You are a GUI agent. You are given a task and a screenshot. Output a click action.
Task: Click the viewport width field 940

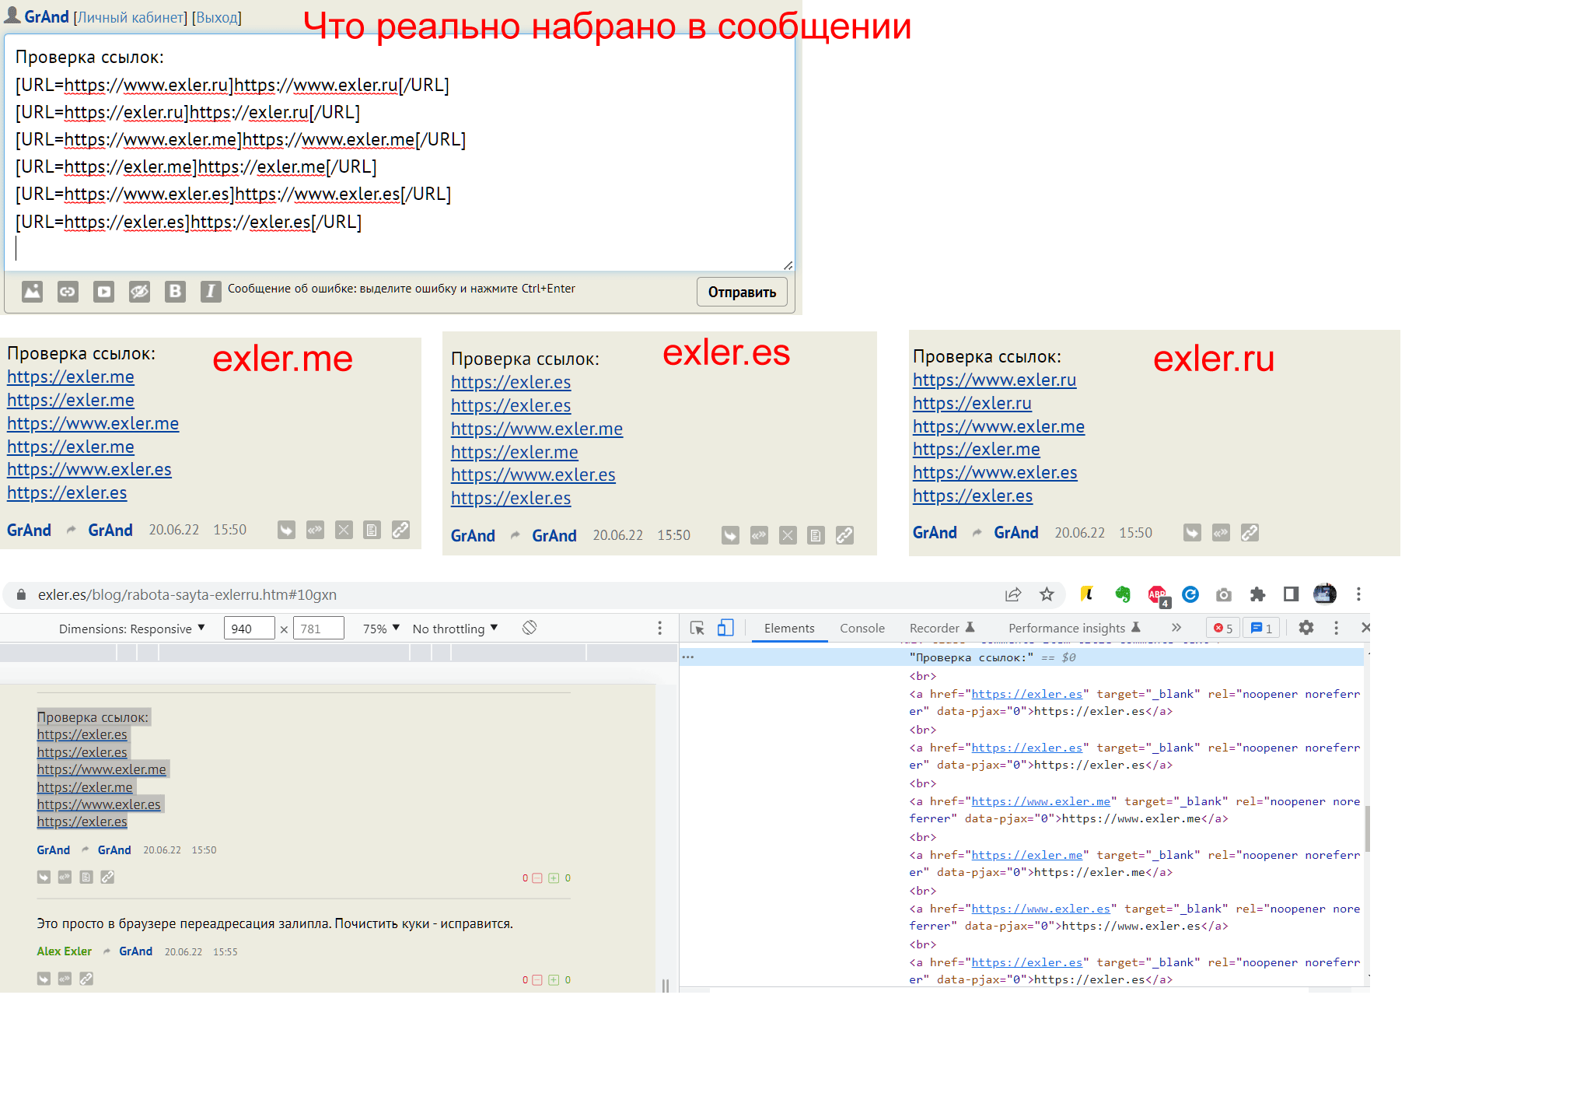[x=248, y=629]
